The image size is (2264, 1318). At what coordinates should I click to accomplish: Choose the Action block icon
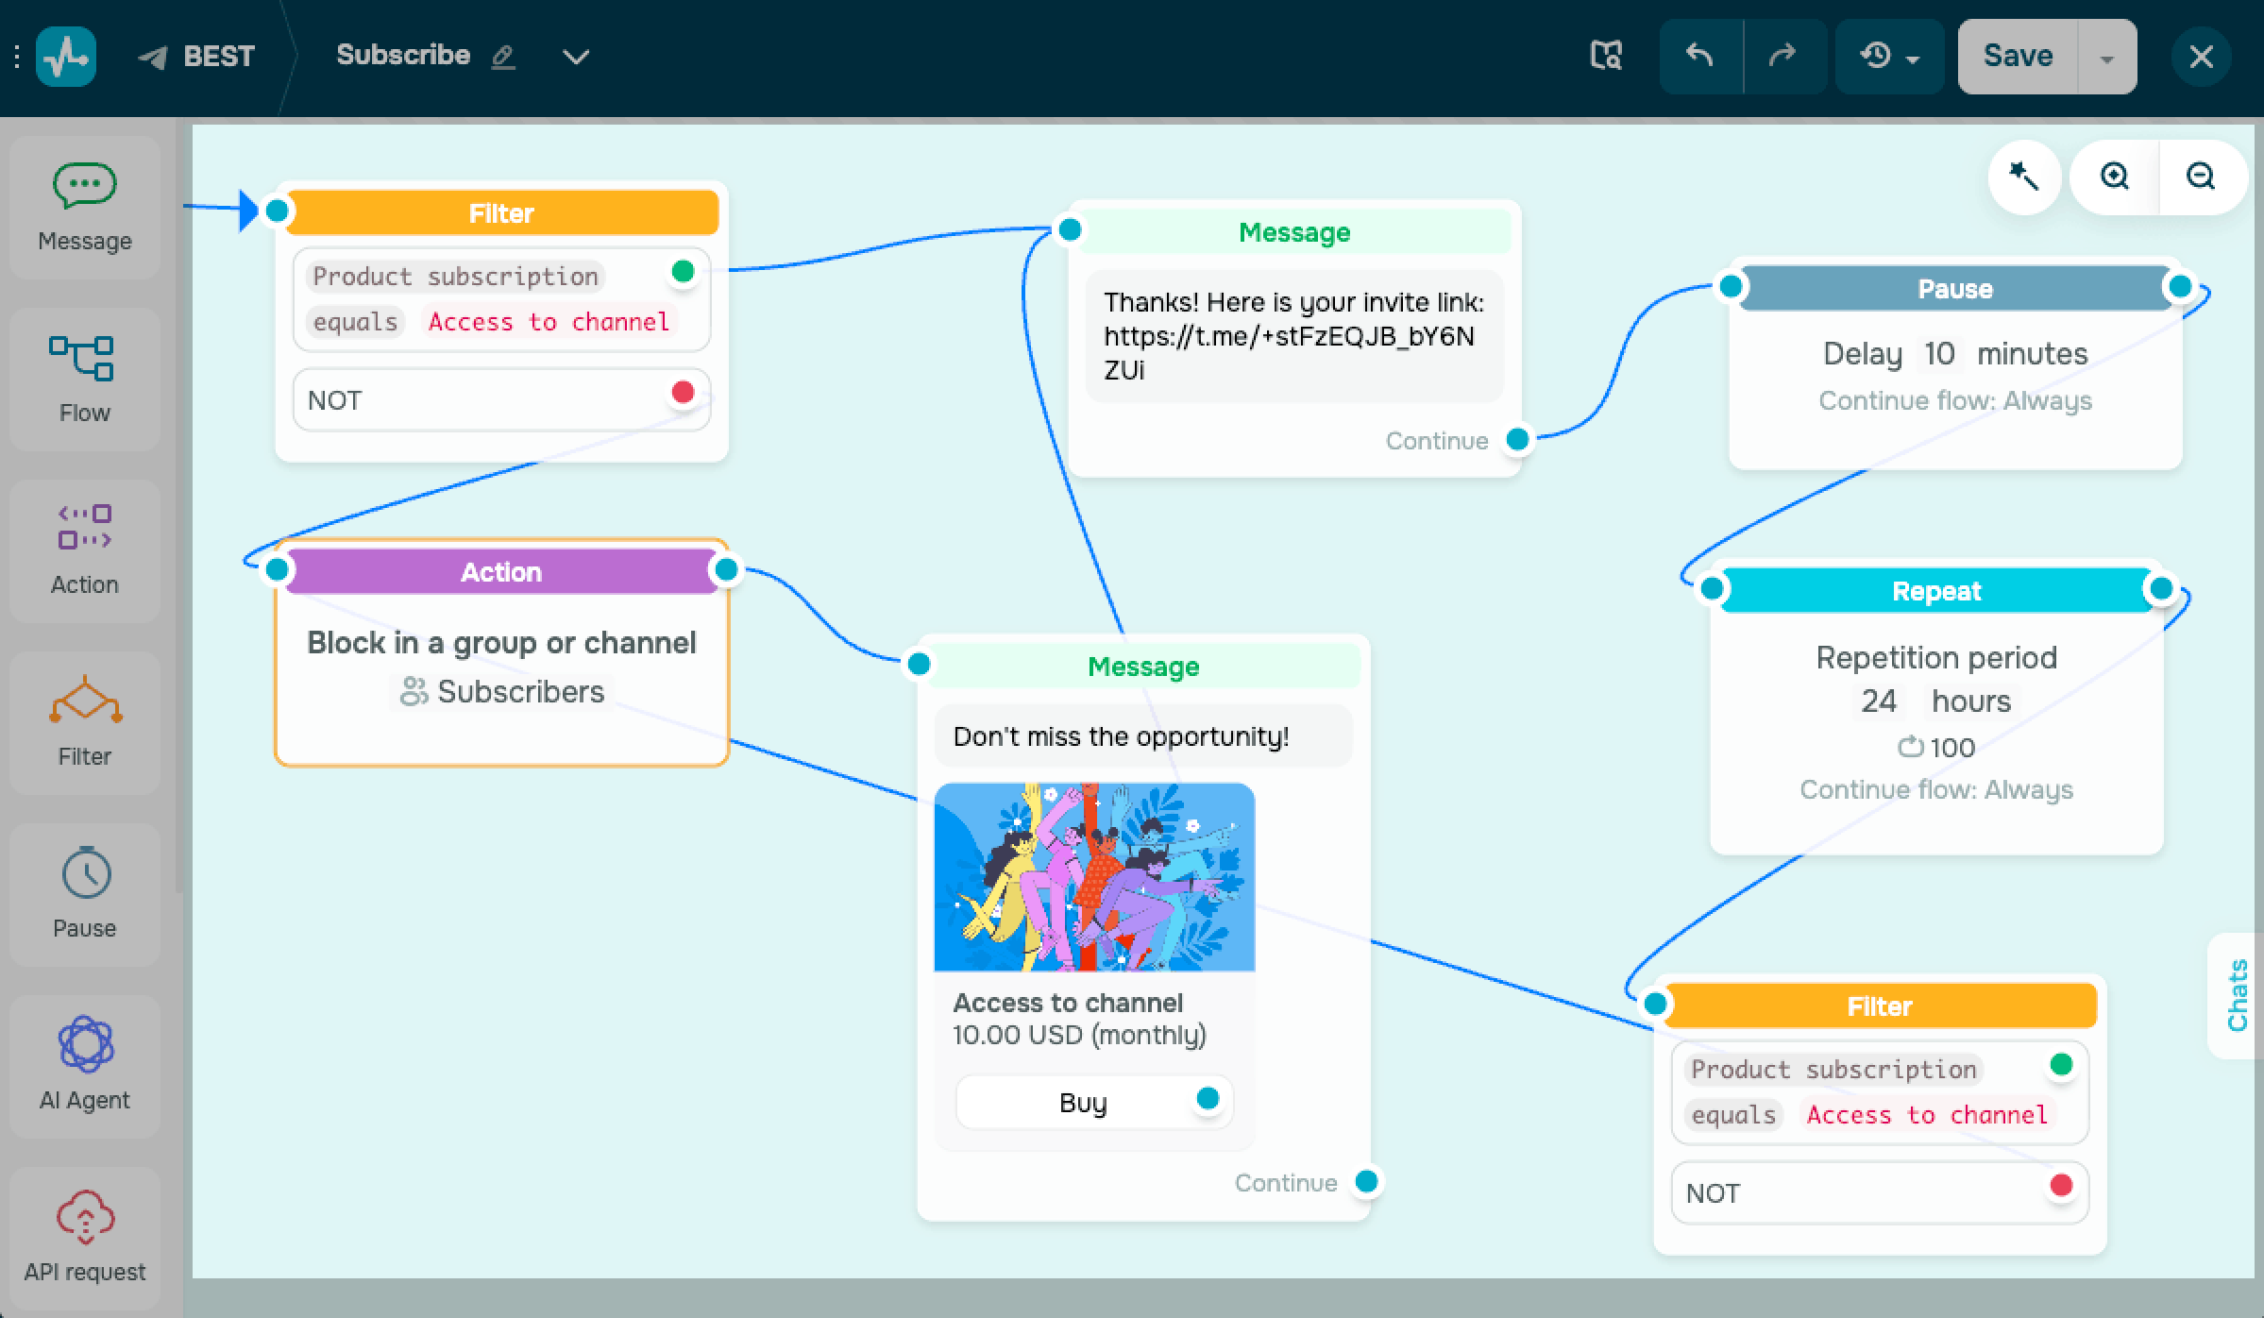point(84,550)
